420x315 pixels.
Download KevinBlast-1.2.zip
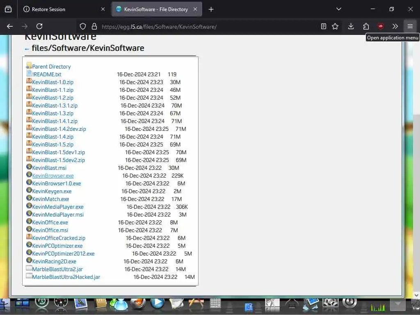[53, 98]
